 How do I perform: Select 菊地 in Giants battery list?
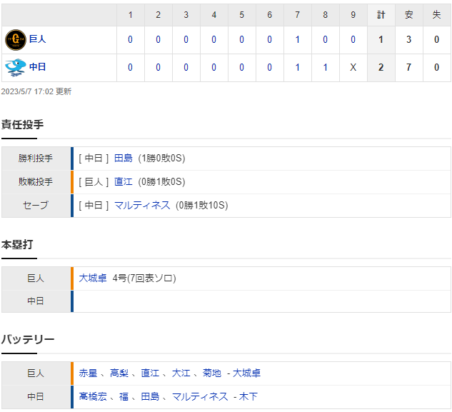tap(212, 373)
